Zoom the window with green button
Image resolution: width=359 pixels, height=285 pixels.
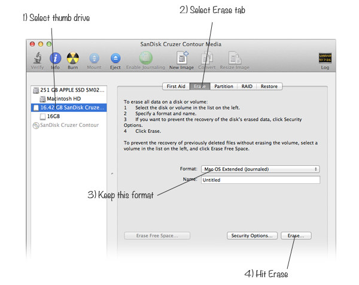(x=49, y=44)
